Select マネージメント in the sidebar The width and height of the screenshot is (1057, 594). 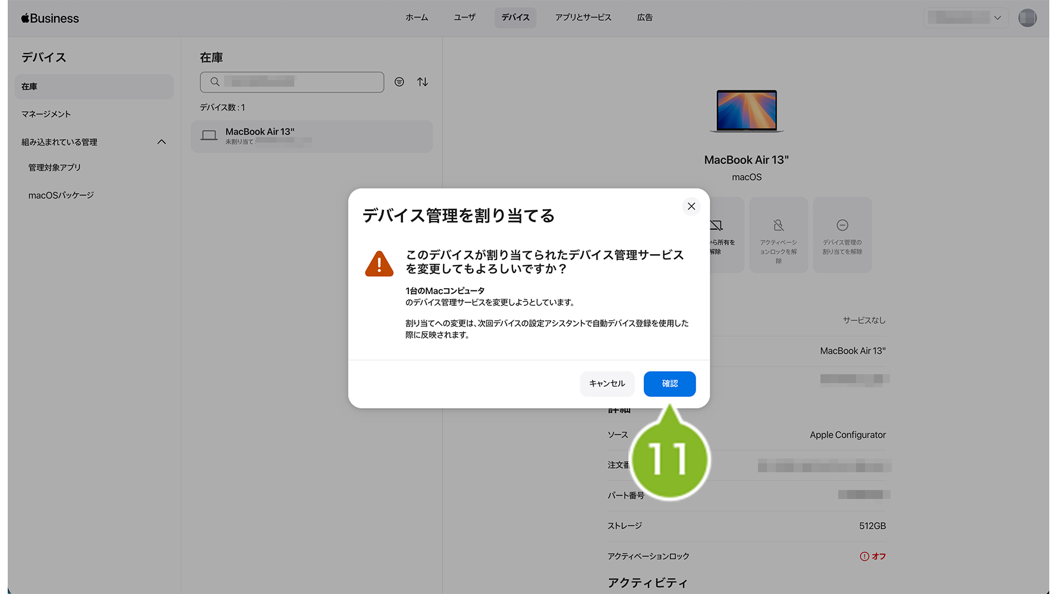pyautogui.click(x=46, y=114)
